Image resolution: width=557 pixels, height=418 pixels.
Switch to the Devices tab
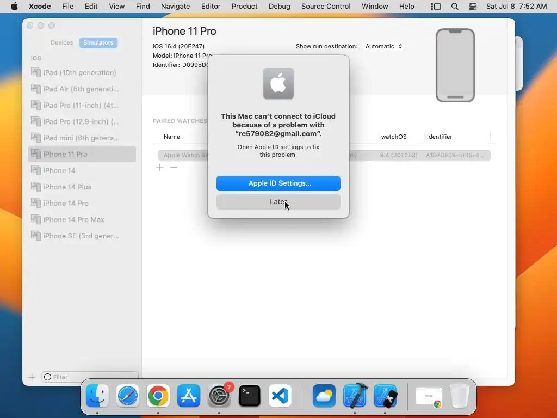click(x=62, y=42)
